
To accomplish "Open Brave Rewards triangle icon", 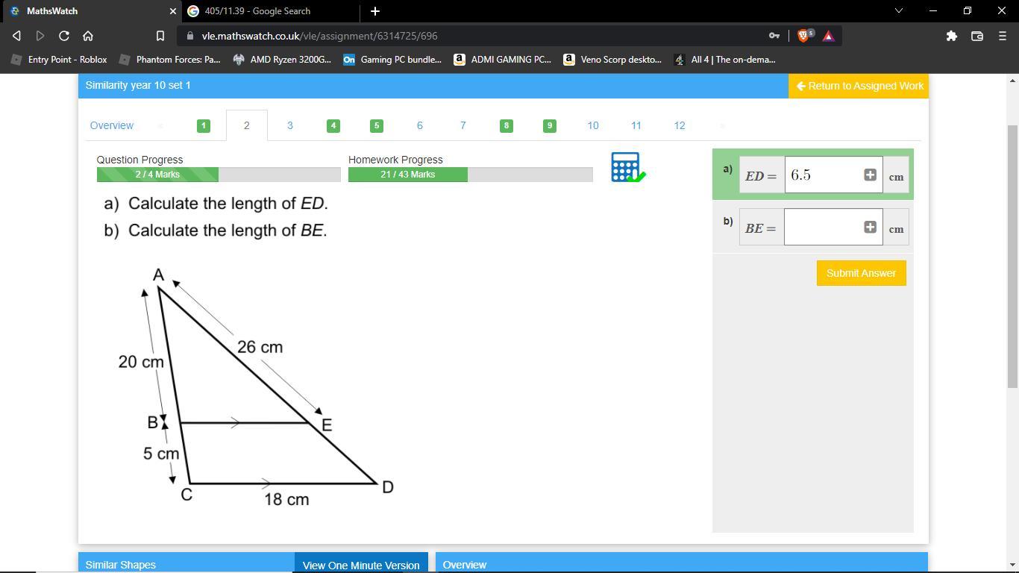I will 828,36.
